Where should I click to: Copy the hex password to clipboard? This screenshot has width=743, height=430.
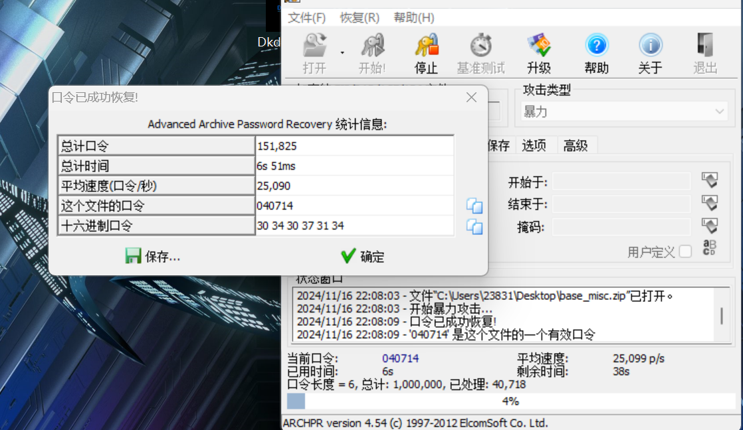pos(475,226)
